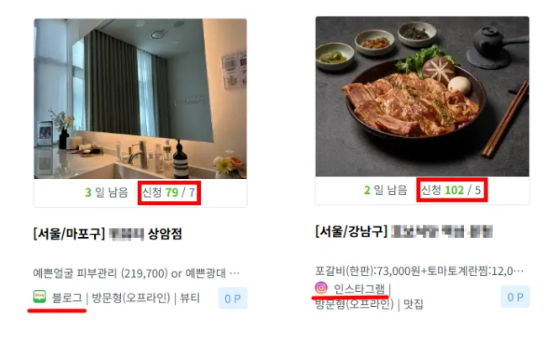This screenshot has height=354, width=554.
Task: Click the 신청 79 / 7 applicant count
Action: (x=168, y=193)
